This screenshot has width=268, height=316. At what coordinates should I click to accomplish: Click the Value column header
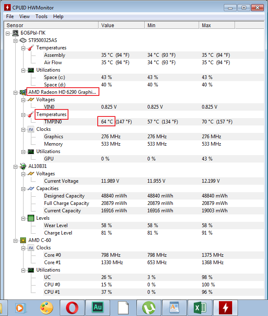pos(122,26)
